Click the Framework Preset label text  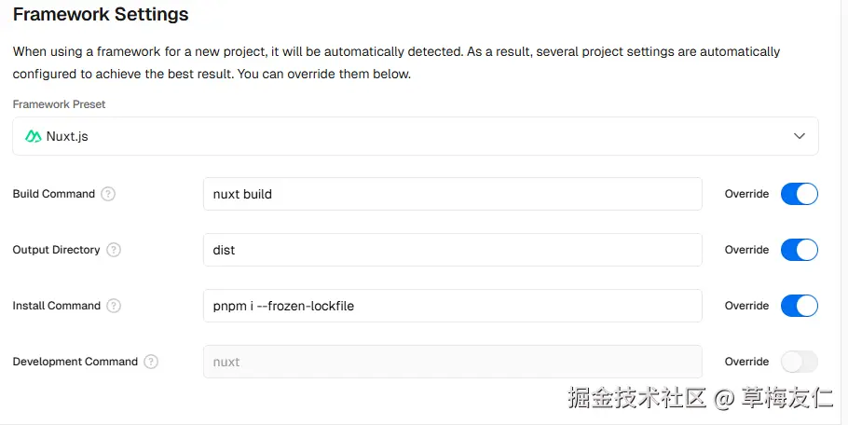(x=59, y=104)
